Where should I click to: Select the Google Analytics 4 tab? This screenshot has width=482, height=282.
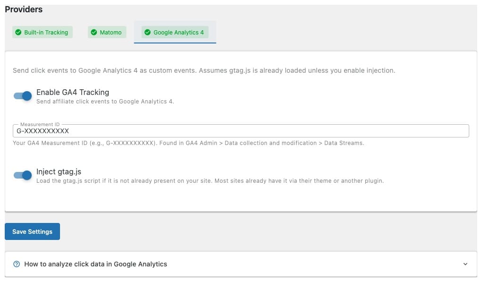coord(175,33)
